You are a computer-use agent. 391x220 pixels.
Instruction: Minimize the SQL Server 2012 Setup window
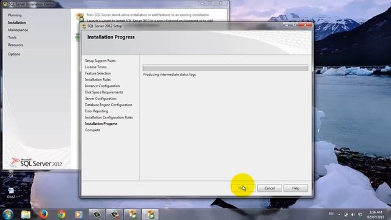tap(287, 25)
